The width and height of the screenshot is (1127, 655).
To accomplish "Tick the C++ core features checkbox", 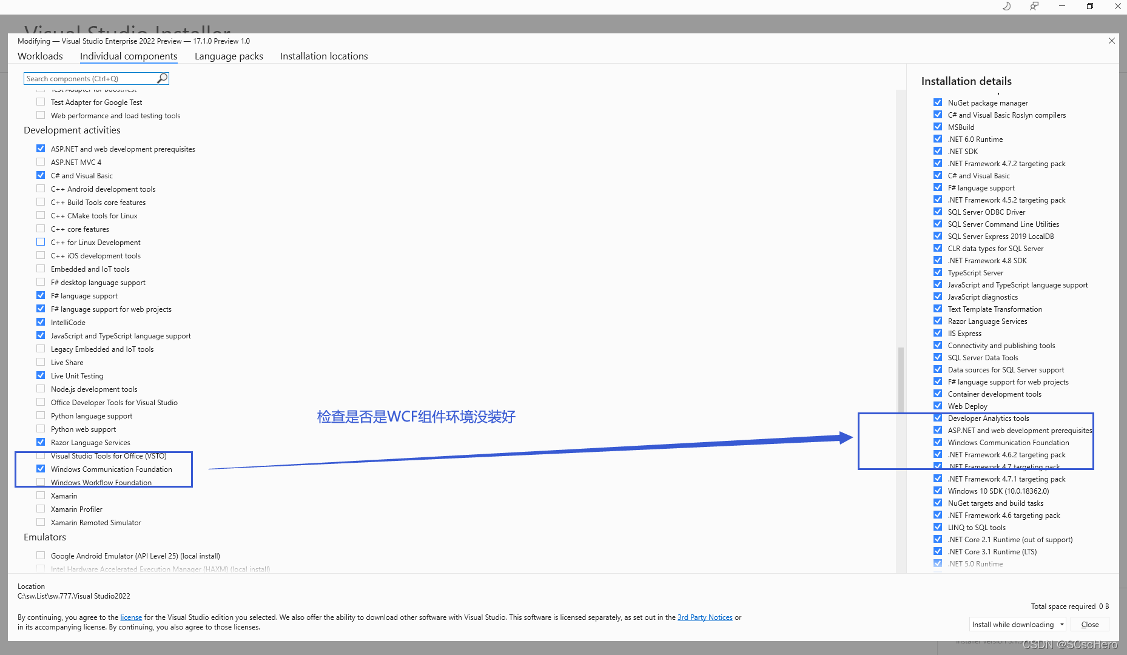I will click(x=41, y=229).
